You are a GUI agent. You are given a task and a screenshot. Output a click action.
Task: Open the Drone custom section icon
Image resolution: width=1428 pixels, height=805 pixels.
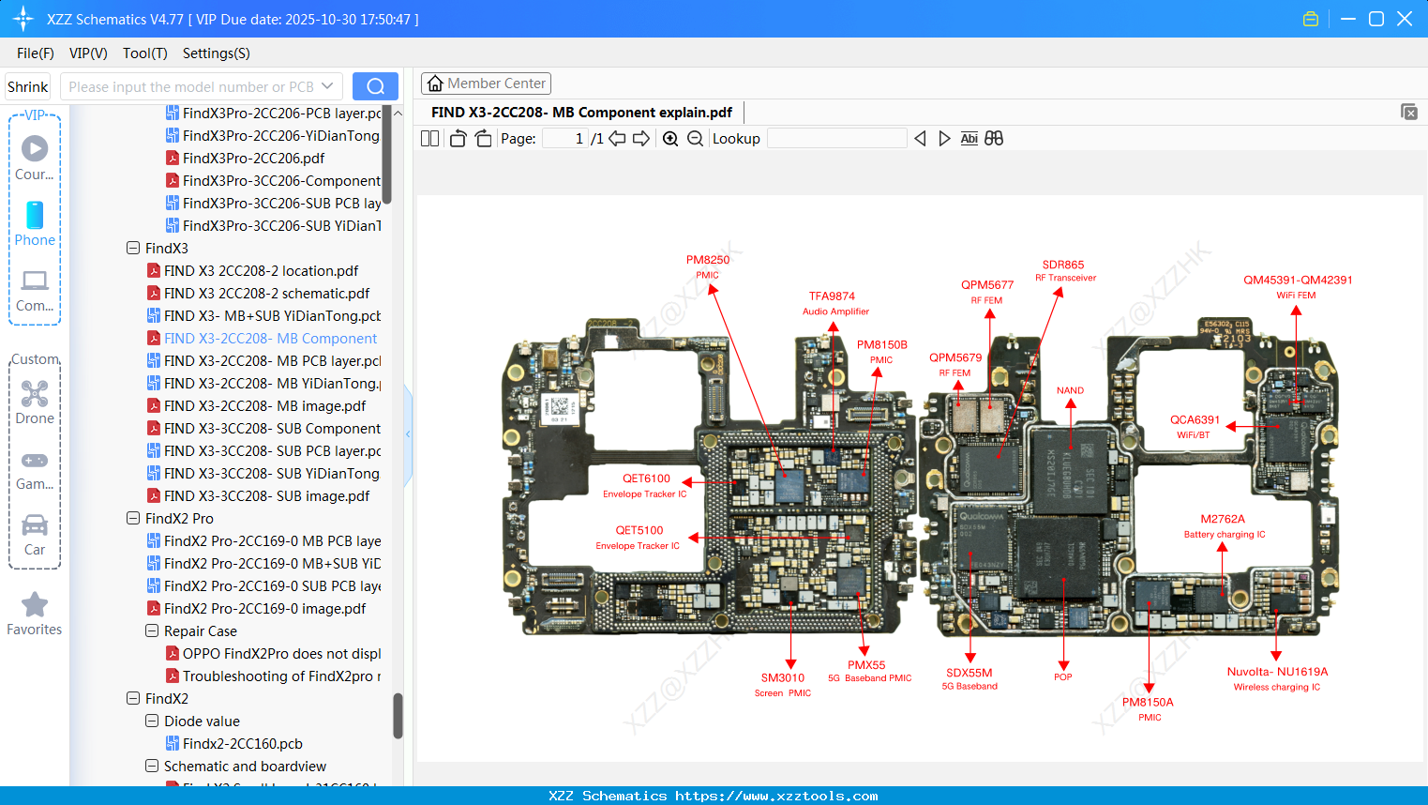point(34,394)
